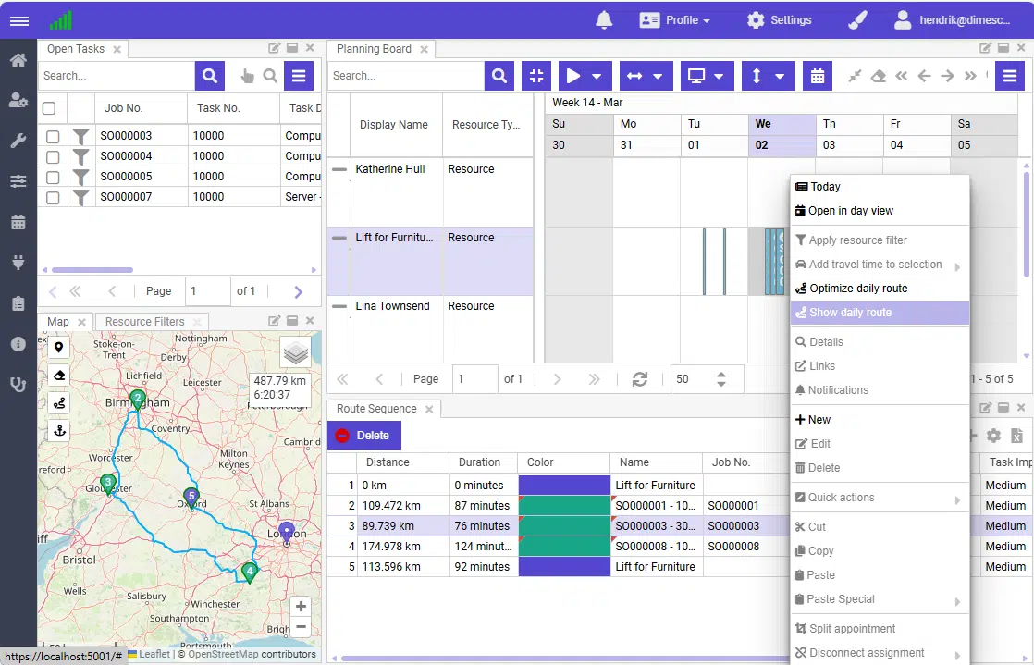Click the sliders filter icon in left sidebar
1034x665 pixels.
18,181
